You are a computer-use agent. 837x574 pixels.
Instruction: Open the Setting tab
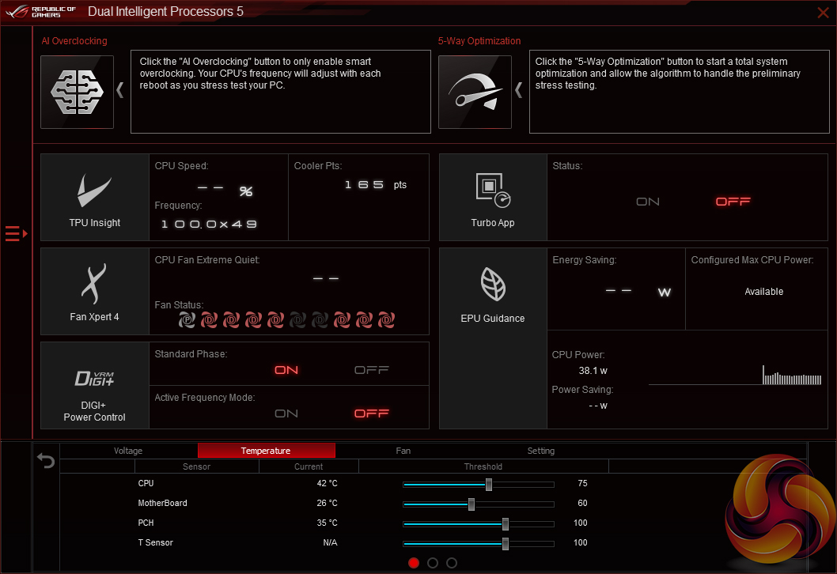point(541,451)
